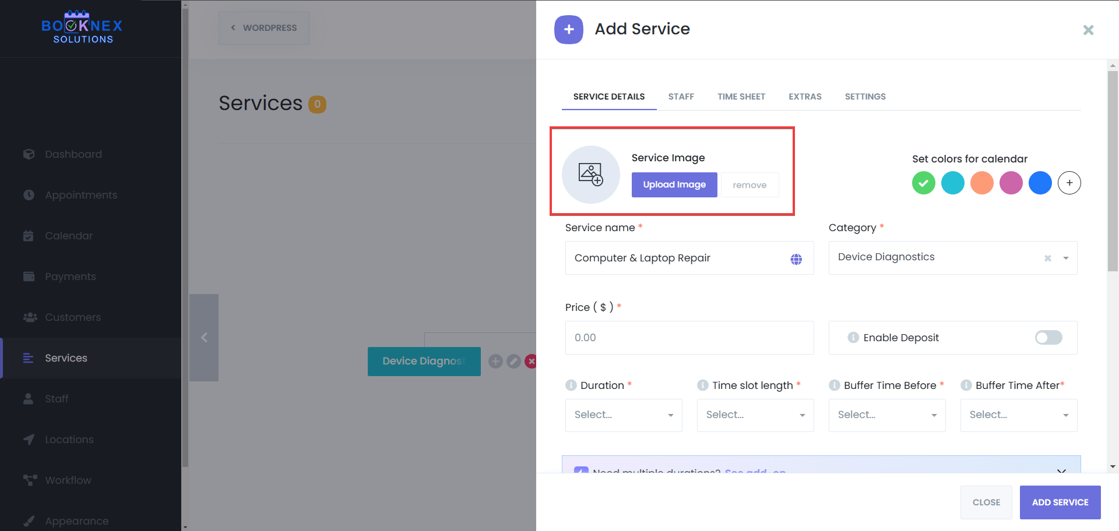The image size is (1119, 531).
Task: Open the Time Sheet tab
Action: pyautogui.click(x=741, y=97)
